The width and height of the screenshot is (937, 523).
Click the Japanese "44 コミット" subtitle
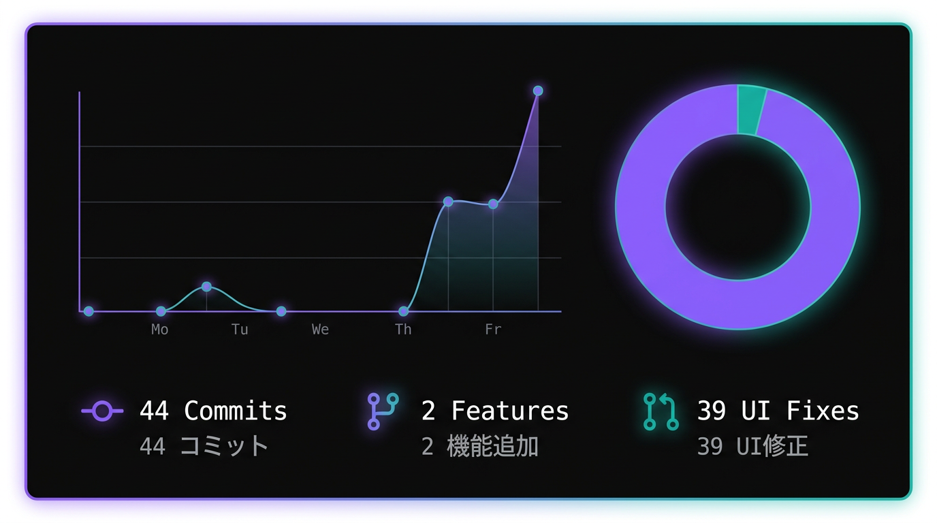coord(204,447)
